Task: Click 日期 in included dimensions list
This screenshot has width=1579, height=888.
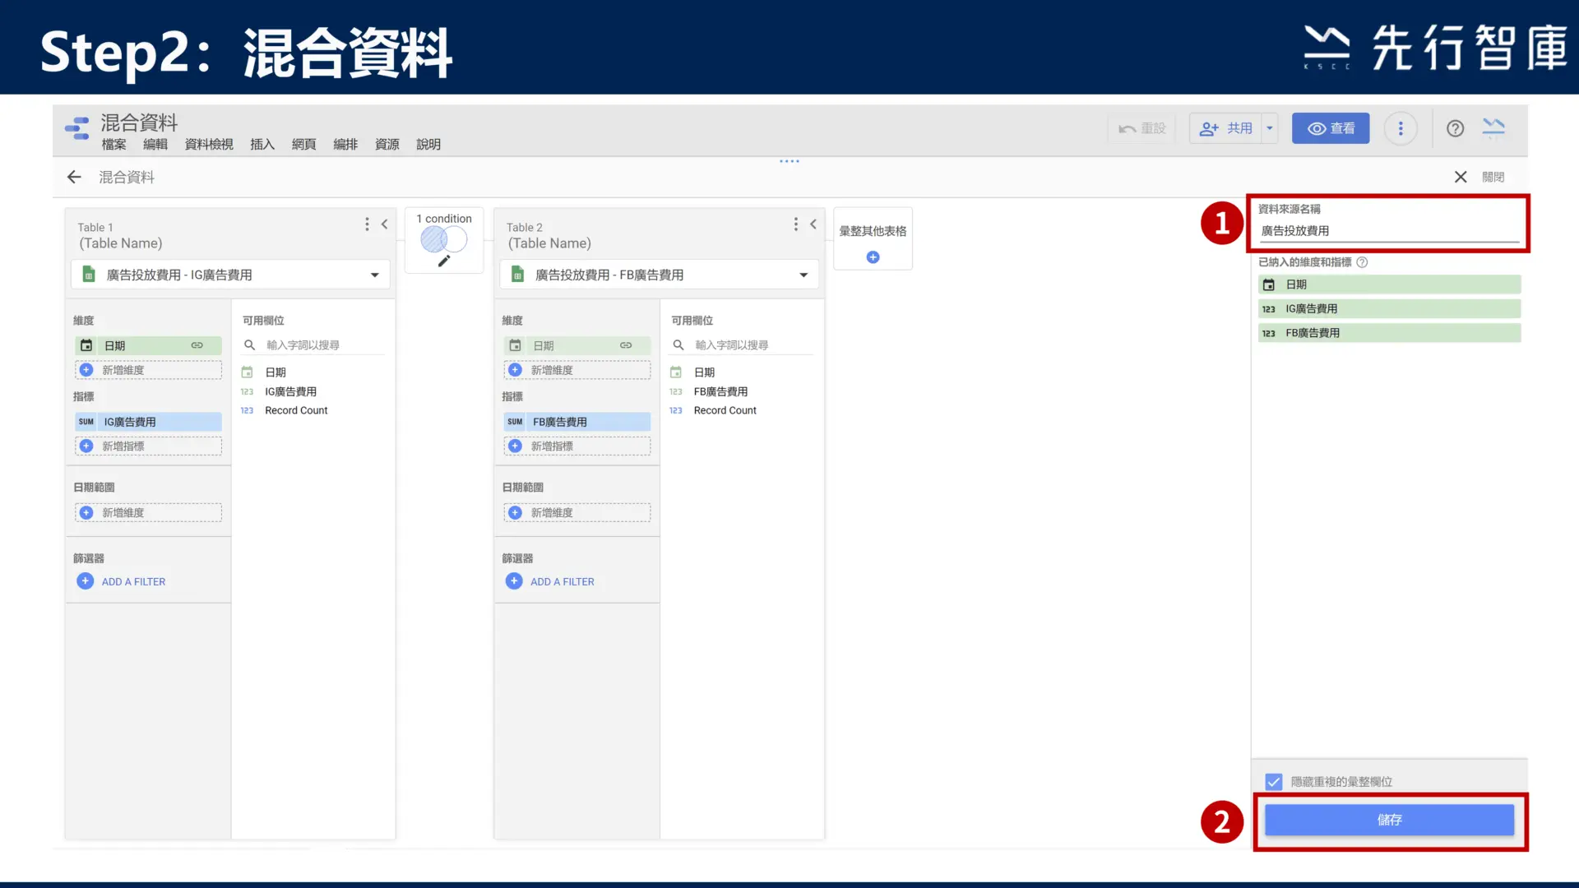Action: click(x=1389, y=284)
